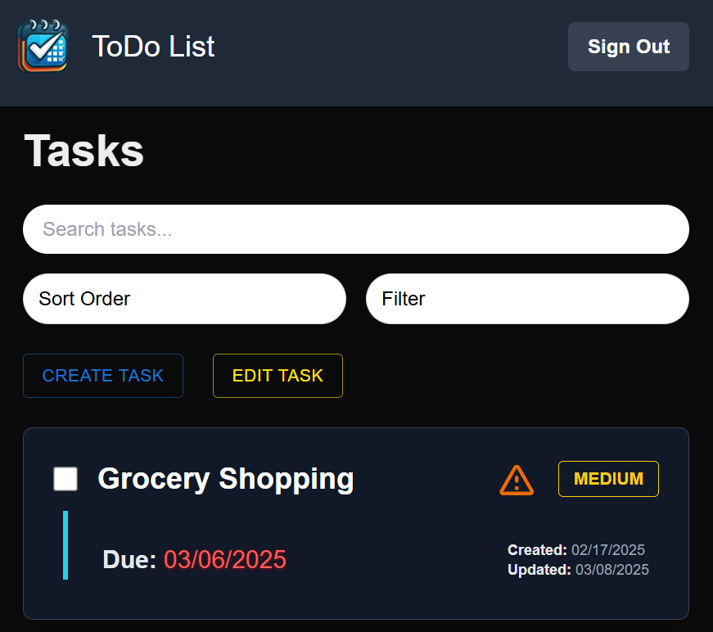Open the Filter dropdown
Viewport: 713px width, 632px height.
click(x=527, y=299)
